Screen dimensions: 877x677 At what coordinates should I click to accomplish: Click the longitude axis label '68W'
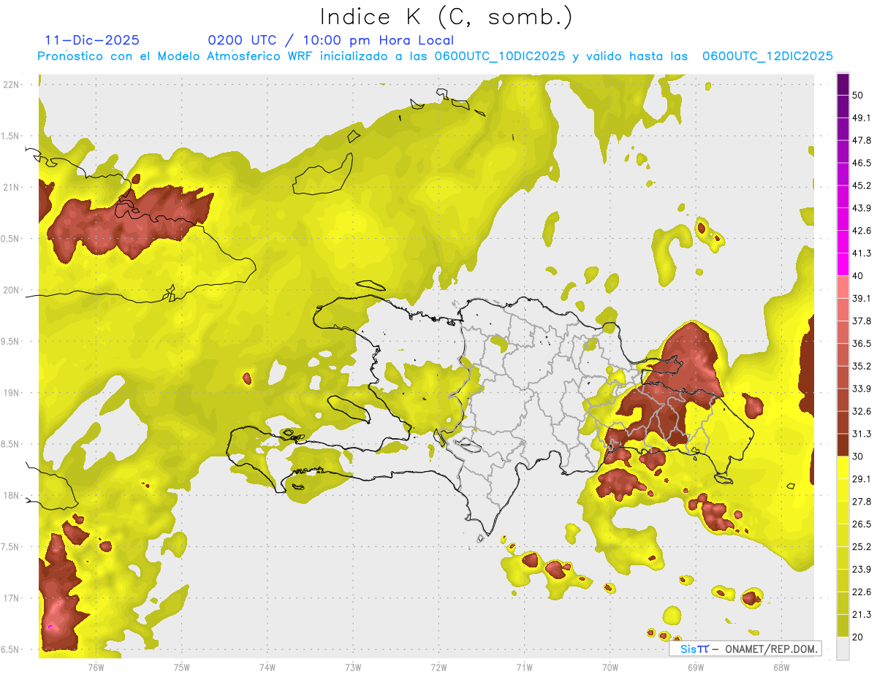pos(781,667)
